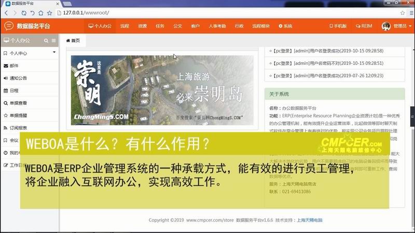Viewport: 415px width, 233px height.
Task: Open 日程 in the sidebar
Action: tap(30, 90)
